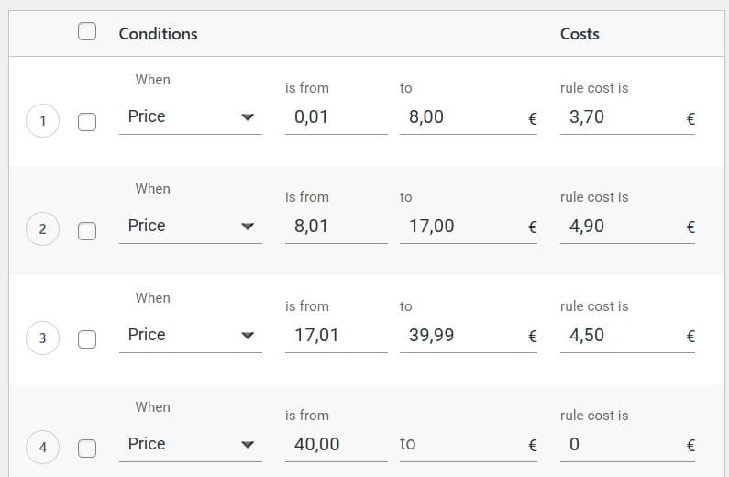Image resolution: width=729 pixels, height=477 pixels.
Task: Click the 'to' field showing 17,00
Action: coord(458,227)
